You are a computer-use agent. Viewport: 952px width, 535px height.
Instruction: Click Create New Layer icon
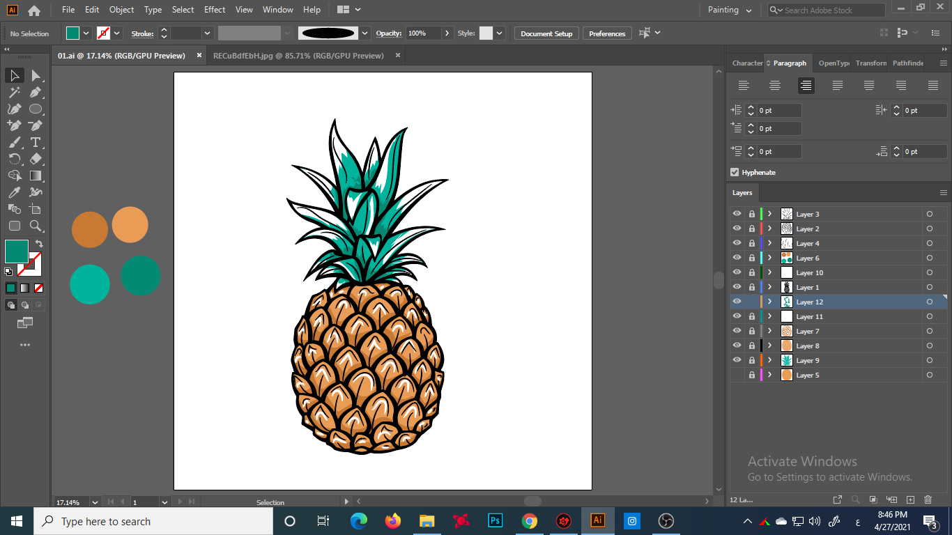click(x=910, y=499)
